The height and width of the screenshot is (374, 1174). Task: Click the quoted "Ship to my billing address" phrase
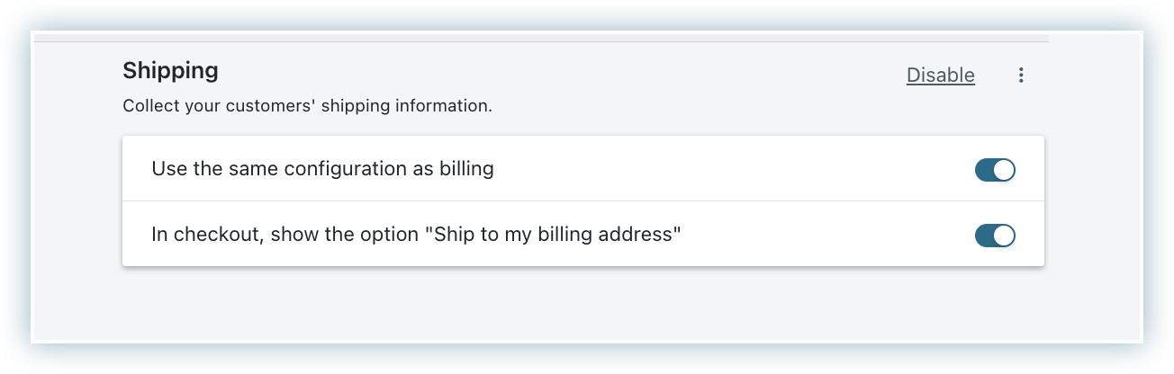click(557, 236)
